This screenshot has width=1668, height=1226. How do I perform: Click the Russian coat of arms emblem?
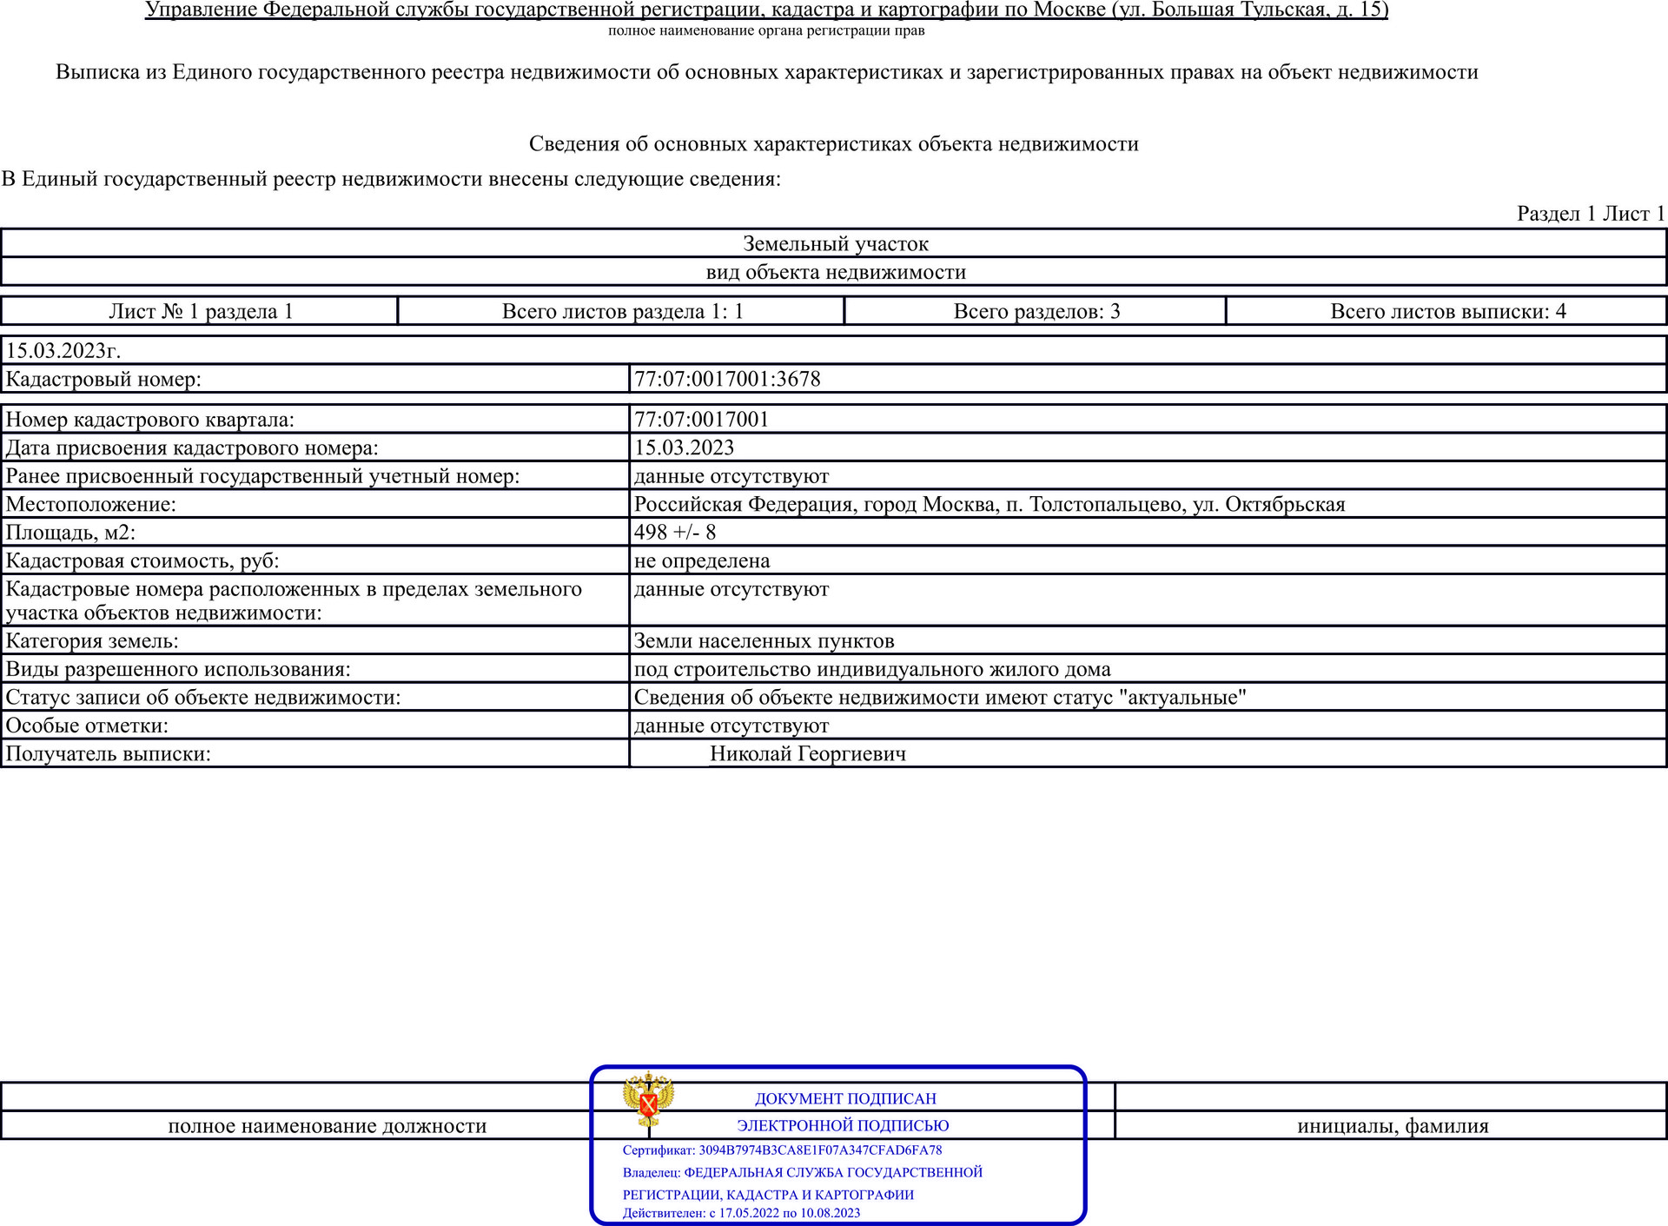(648, 1099)
